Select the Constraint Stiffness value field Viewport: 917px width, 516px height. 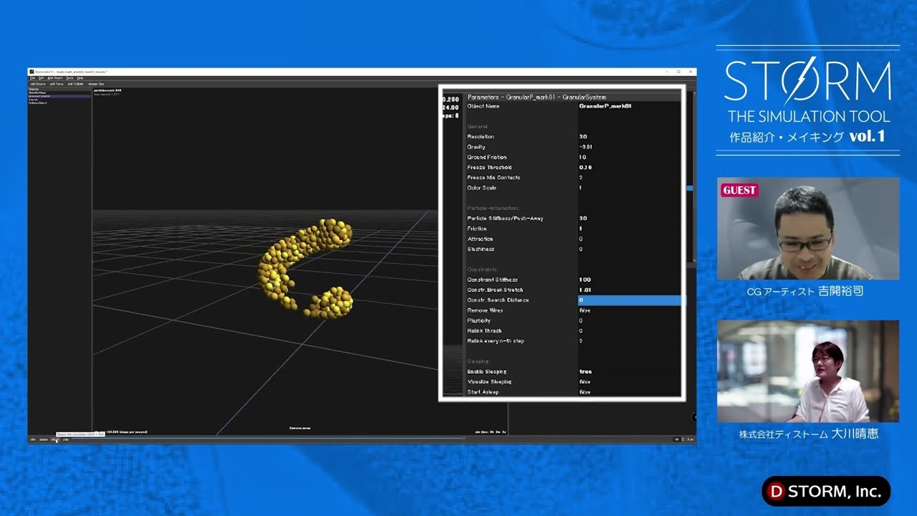pos(630,279)
